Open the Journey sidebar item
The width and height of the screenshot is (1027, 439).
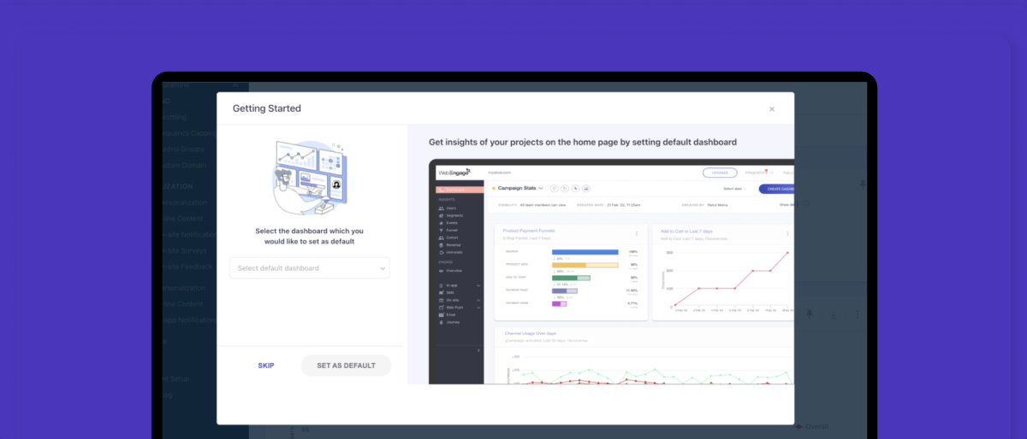pyautogui.click(x=451, y=322)
